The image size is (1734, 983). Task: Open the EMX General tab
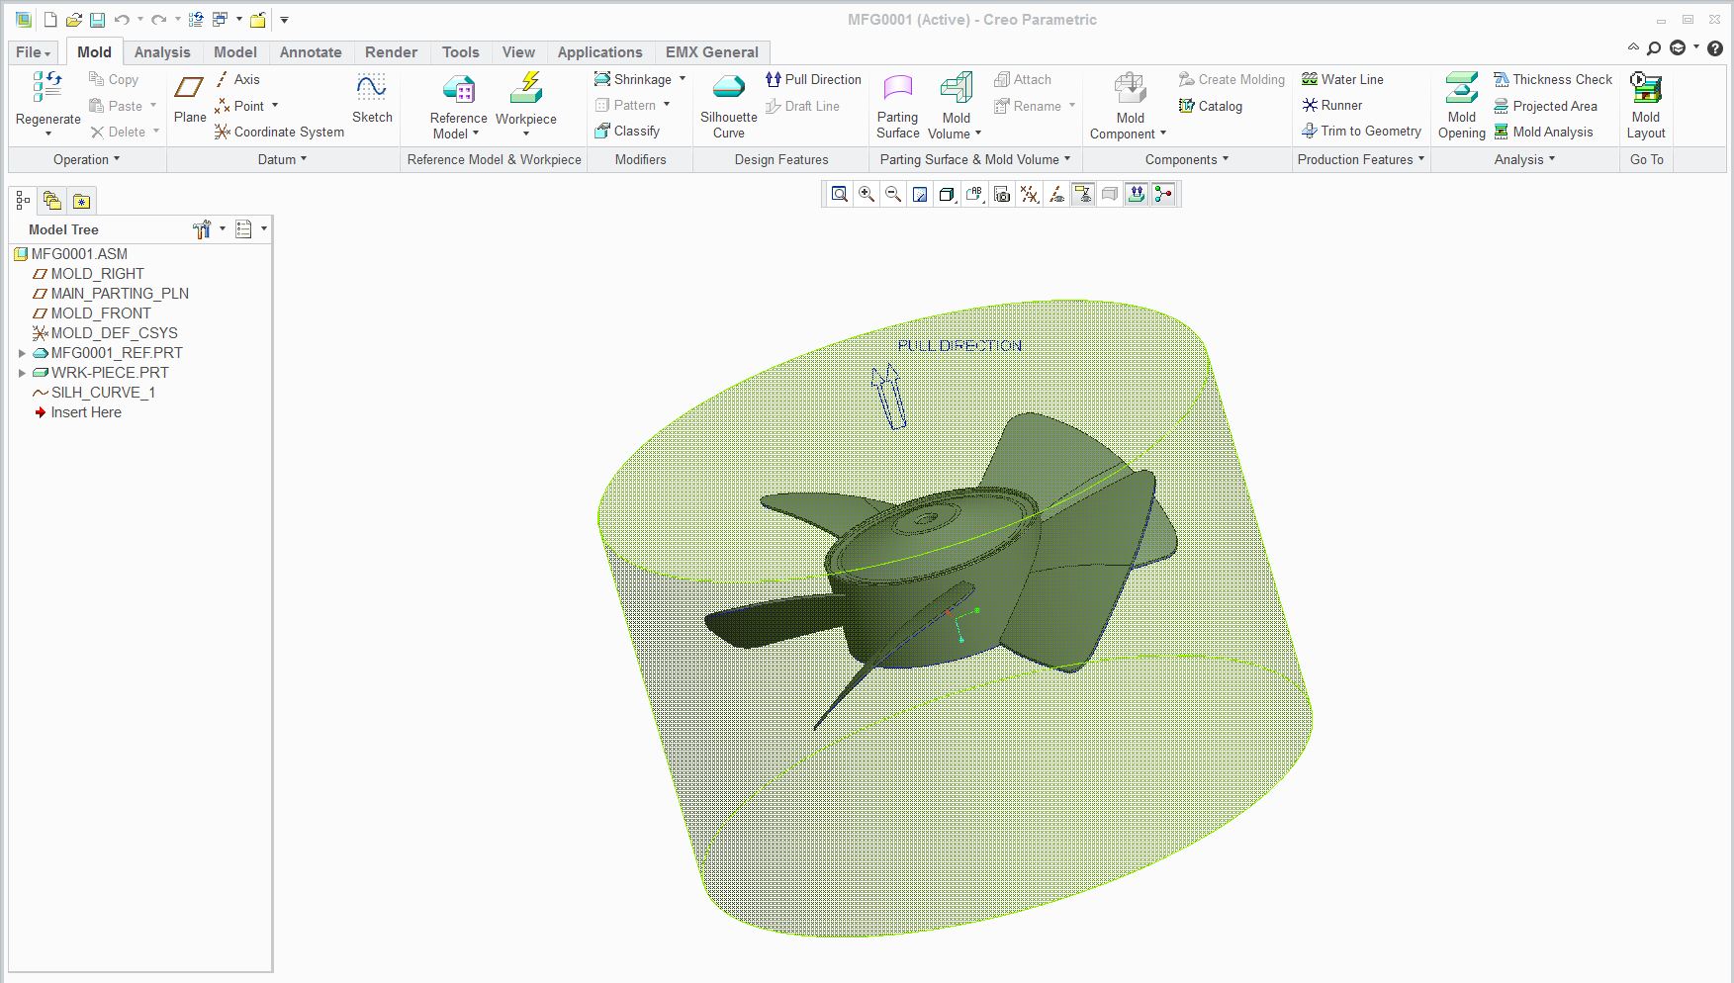(711, 52)
